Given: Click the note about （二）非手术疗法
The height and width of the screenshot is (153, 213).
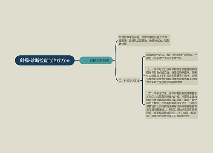Looking at the screenshot, I should point(171,105).
